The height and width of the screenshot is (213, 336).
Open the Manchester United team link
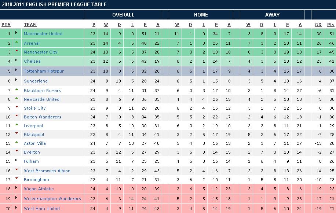[x=43, y=34]
